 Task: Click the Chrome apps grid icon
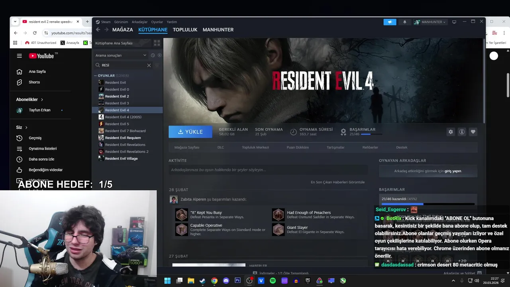click(16, 43)
